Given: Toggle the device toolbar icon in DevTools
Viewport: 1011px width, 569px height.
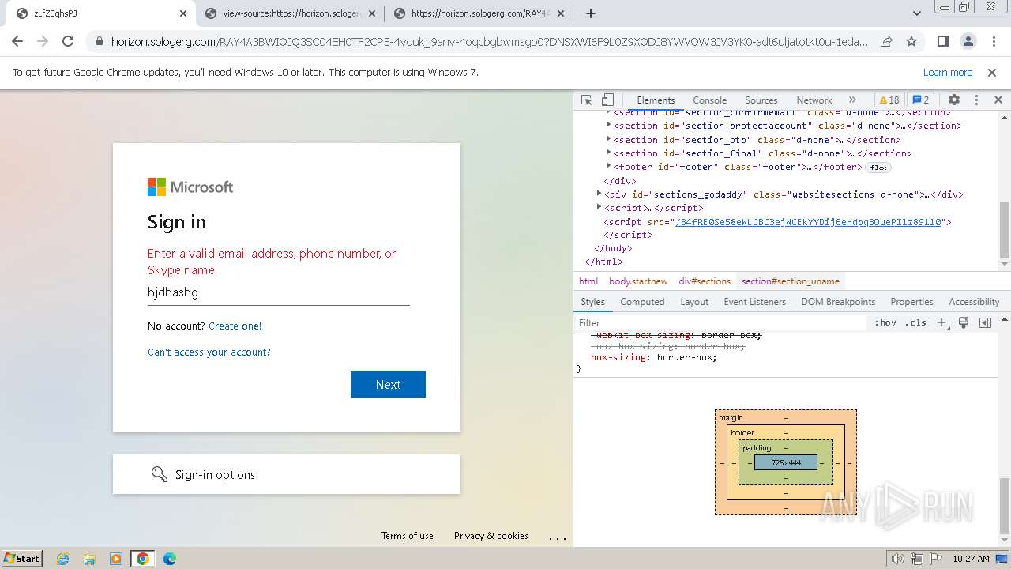Looking at the screenshot, I should tap(607, 100).
